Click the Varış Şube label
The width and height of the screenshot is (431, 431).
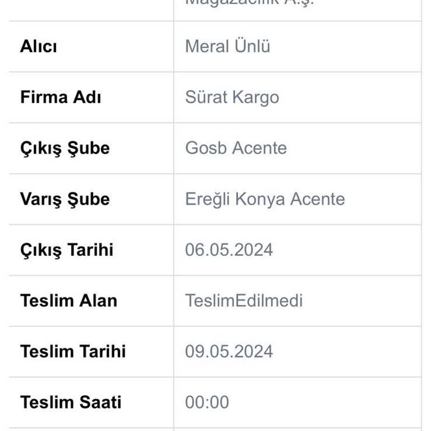pos(65,199)
